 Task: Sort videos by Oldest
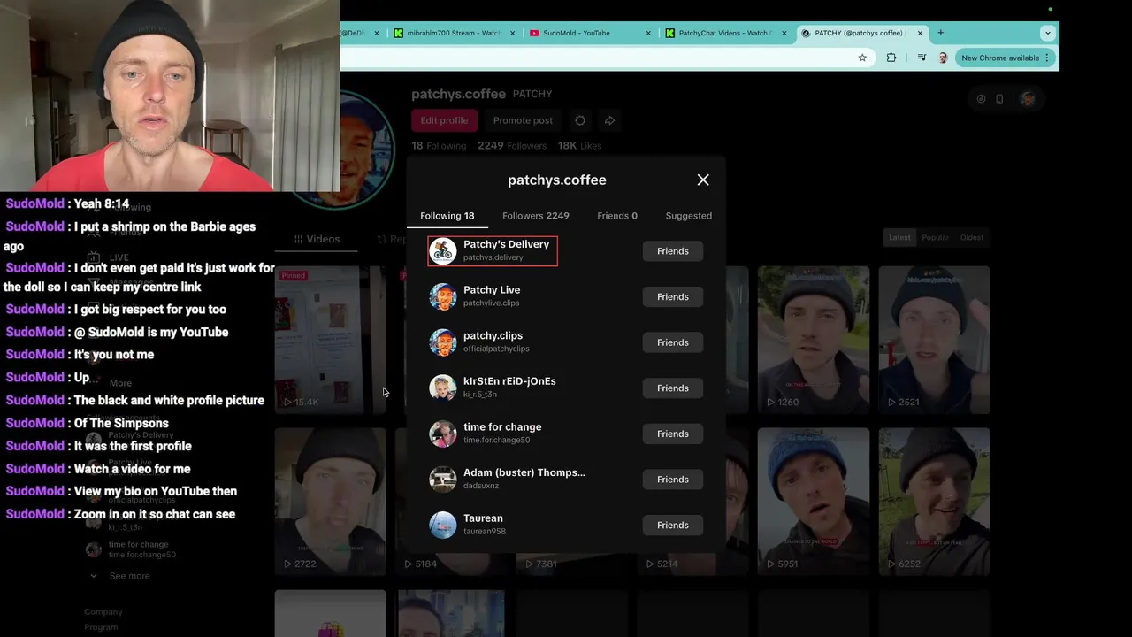(x=971, y=237)
